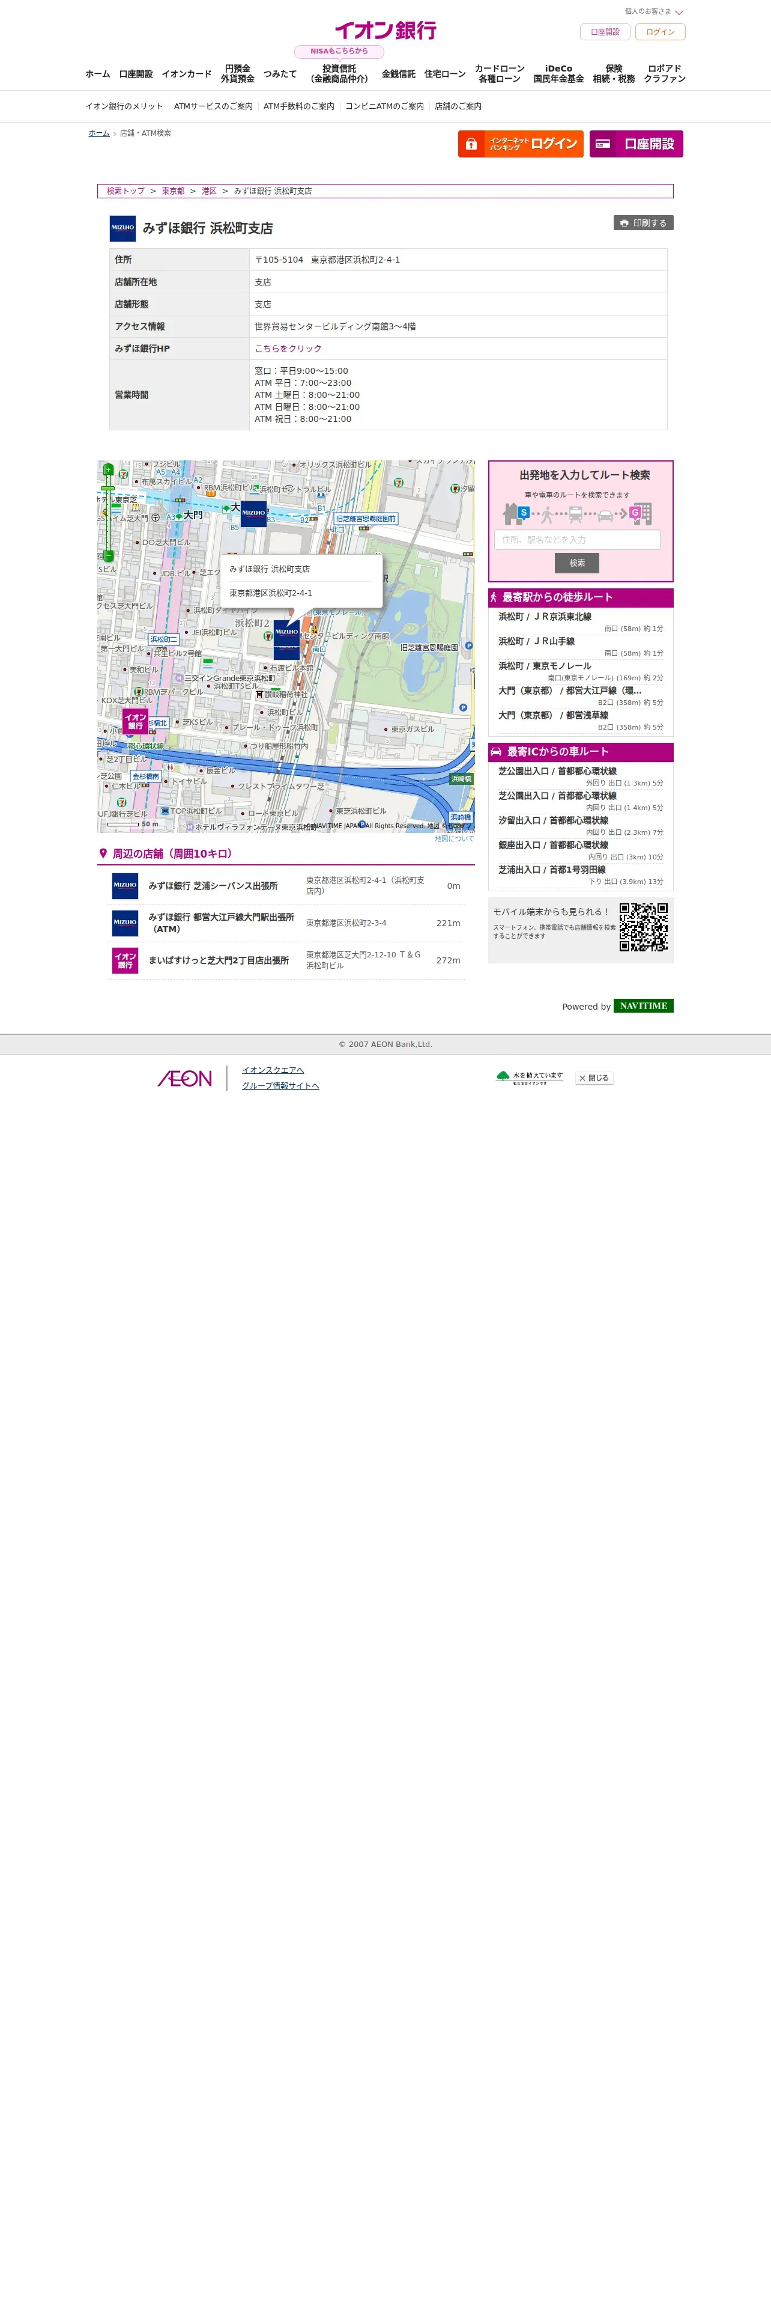Select 芝公園出入口 内回り 1.4km car route
The width and height of the screenshot is (771, 2315).
pos(581,802)
